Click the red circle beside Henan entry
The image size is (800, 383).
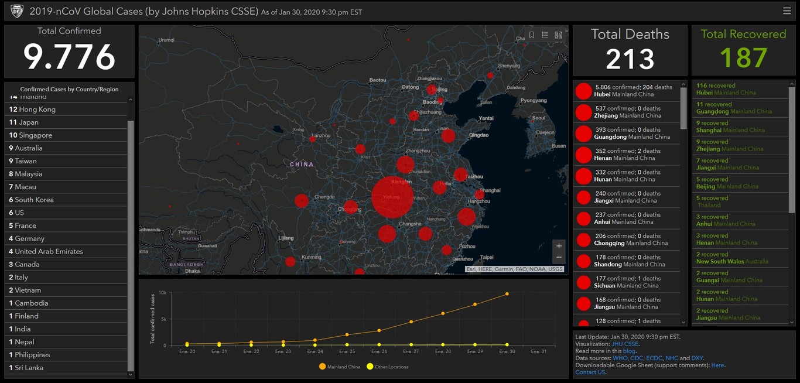(x=583, y=155)
